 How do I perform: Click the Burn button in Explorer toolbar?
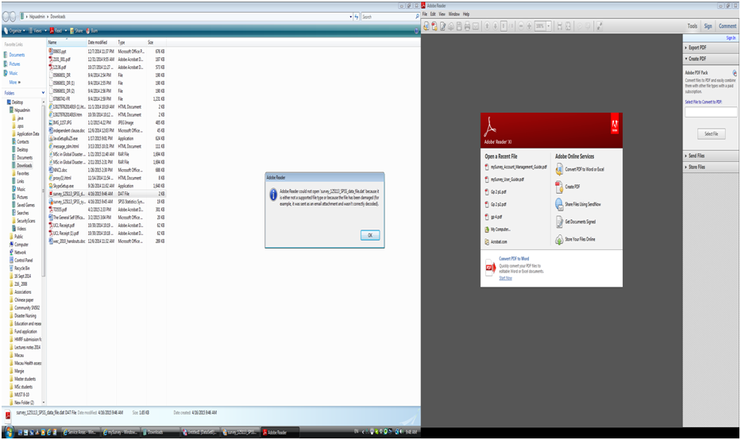coord(91,31)
